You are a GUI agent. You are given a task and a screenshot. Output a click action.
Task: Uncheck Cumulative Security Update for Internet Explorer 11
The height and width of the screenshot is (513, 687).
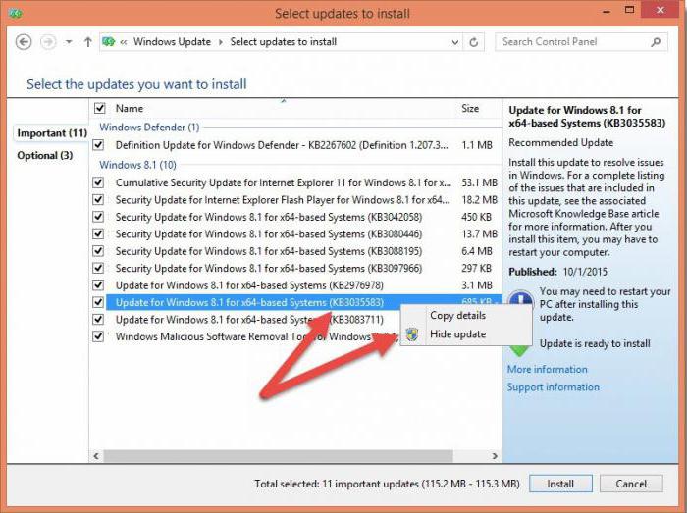(x=98, y=182)
